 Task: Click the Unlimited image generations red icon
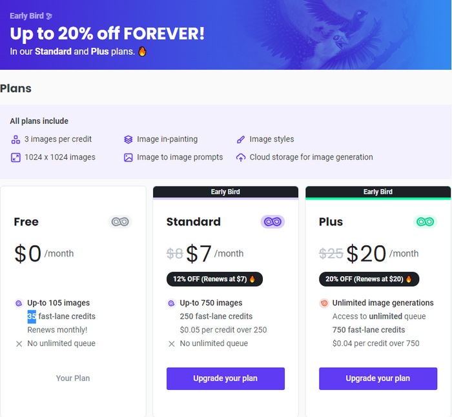pos(324,303)
